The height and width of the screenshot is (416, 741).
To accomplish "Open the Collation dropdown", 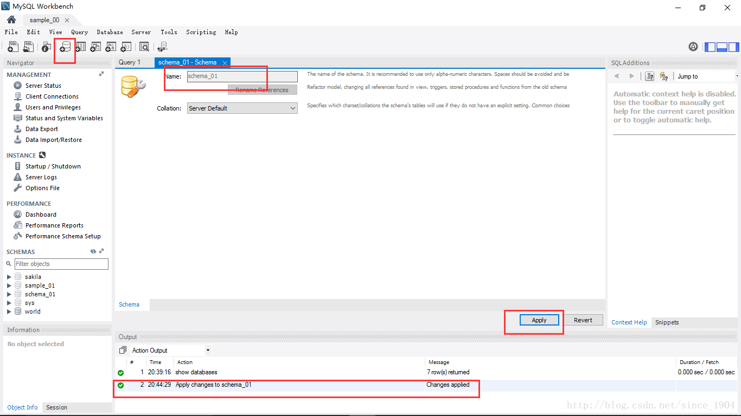I will 242,108.
